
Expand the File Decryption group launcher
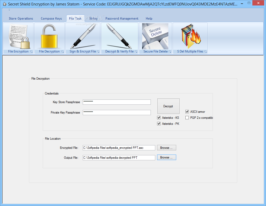pyautogui.click(x=63, y=52)
